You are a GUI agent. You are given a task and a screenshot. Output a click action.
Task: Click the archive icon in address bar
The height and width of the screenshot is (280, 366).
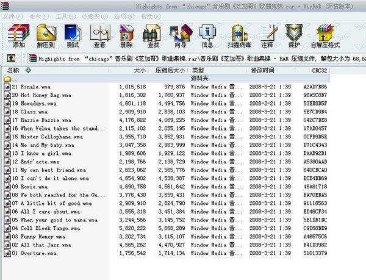coord(33,59)
